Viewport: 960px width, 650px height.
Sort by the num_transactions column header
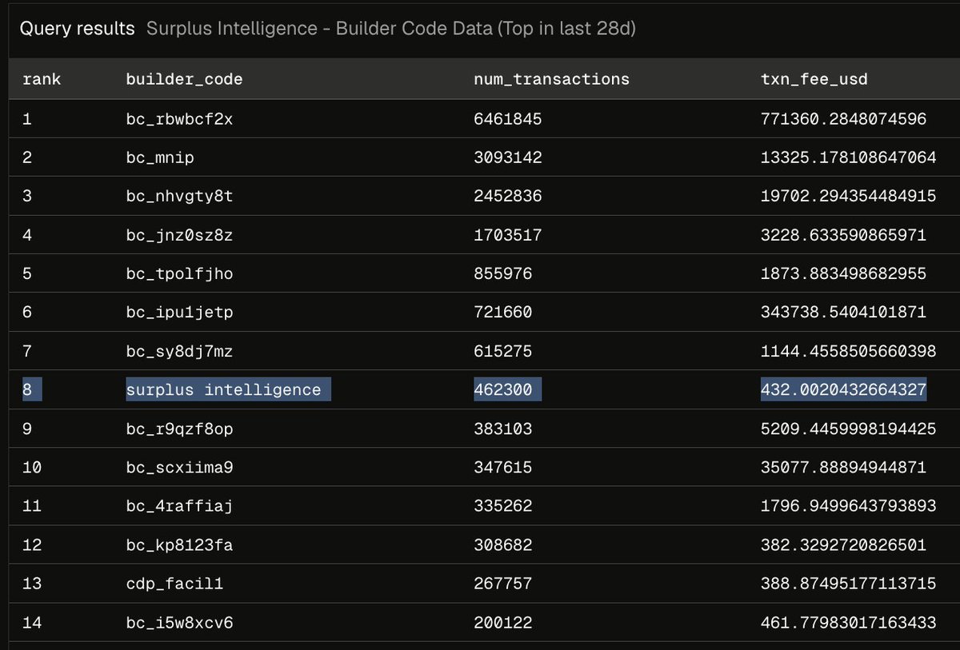pos(551,78)
